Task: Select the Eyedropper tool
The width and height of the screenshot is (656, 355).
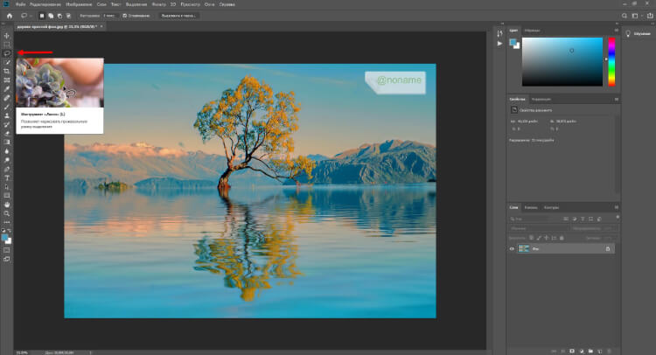Action: tap(7, 89)
